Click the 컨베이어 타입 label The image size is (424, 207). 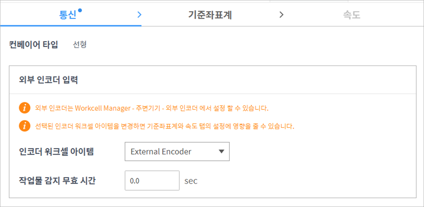33,45
